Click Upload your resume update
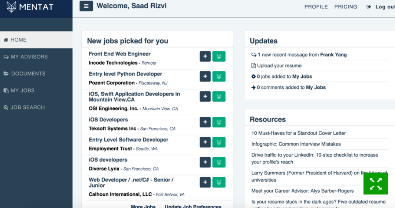The width and height of the screenshot is (395, 208). (x=279, y=66)
